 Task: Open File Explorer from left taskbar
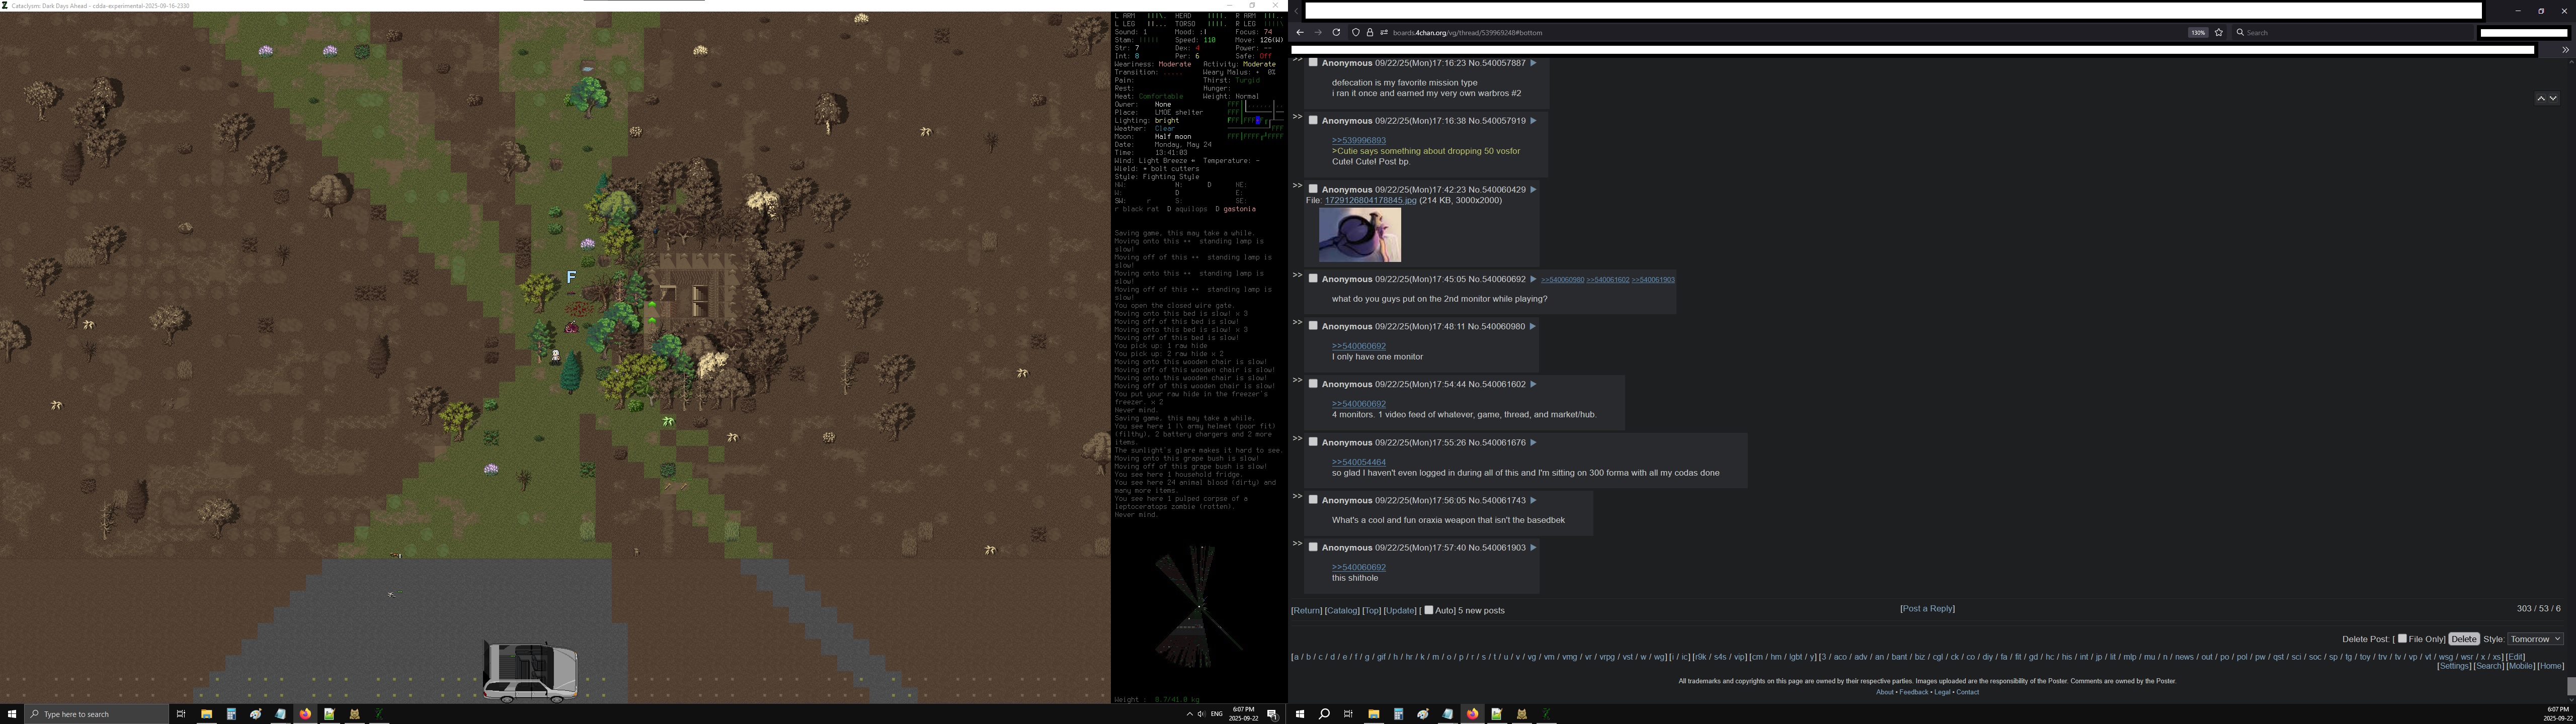(x=207, y=714)
